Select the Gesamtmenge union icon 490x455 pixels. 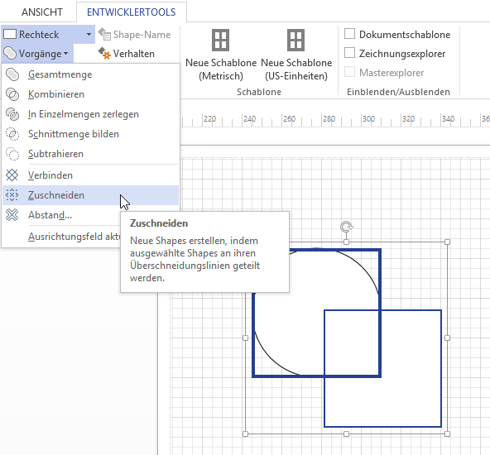pyautogui.click(x=12, y=74)
